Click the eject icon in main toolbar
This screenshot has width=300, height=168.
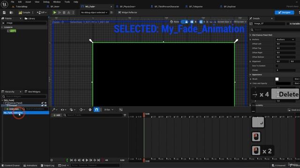pos(69,13)
